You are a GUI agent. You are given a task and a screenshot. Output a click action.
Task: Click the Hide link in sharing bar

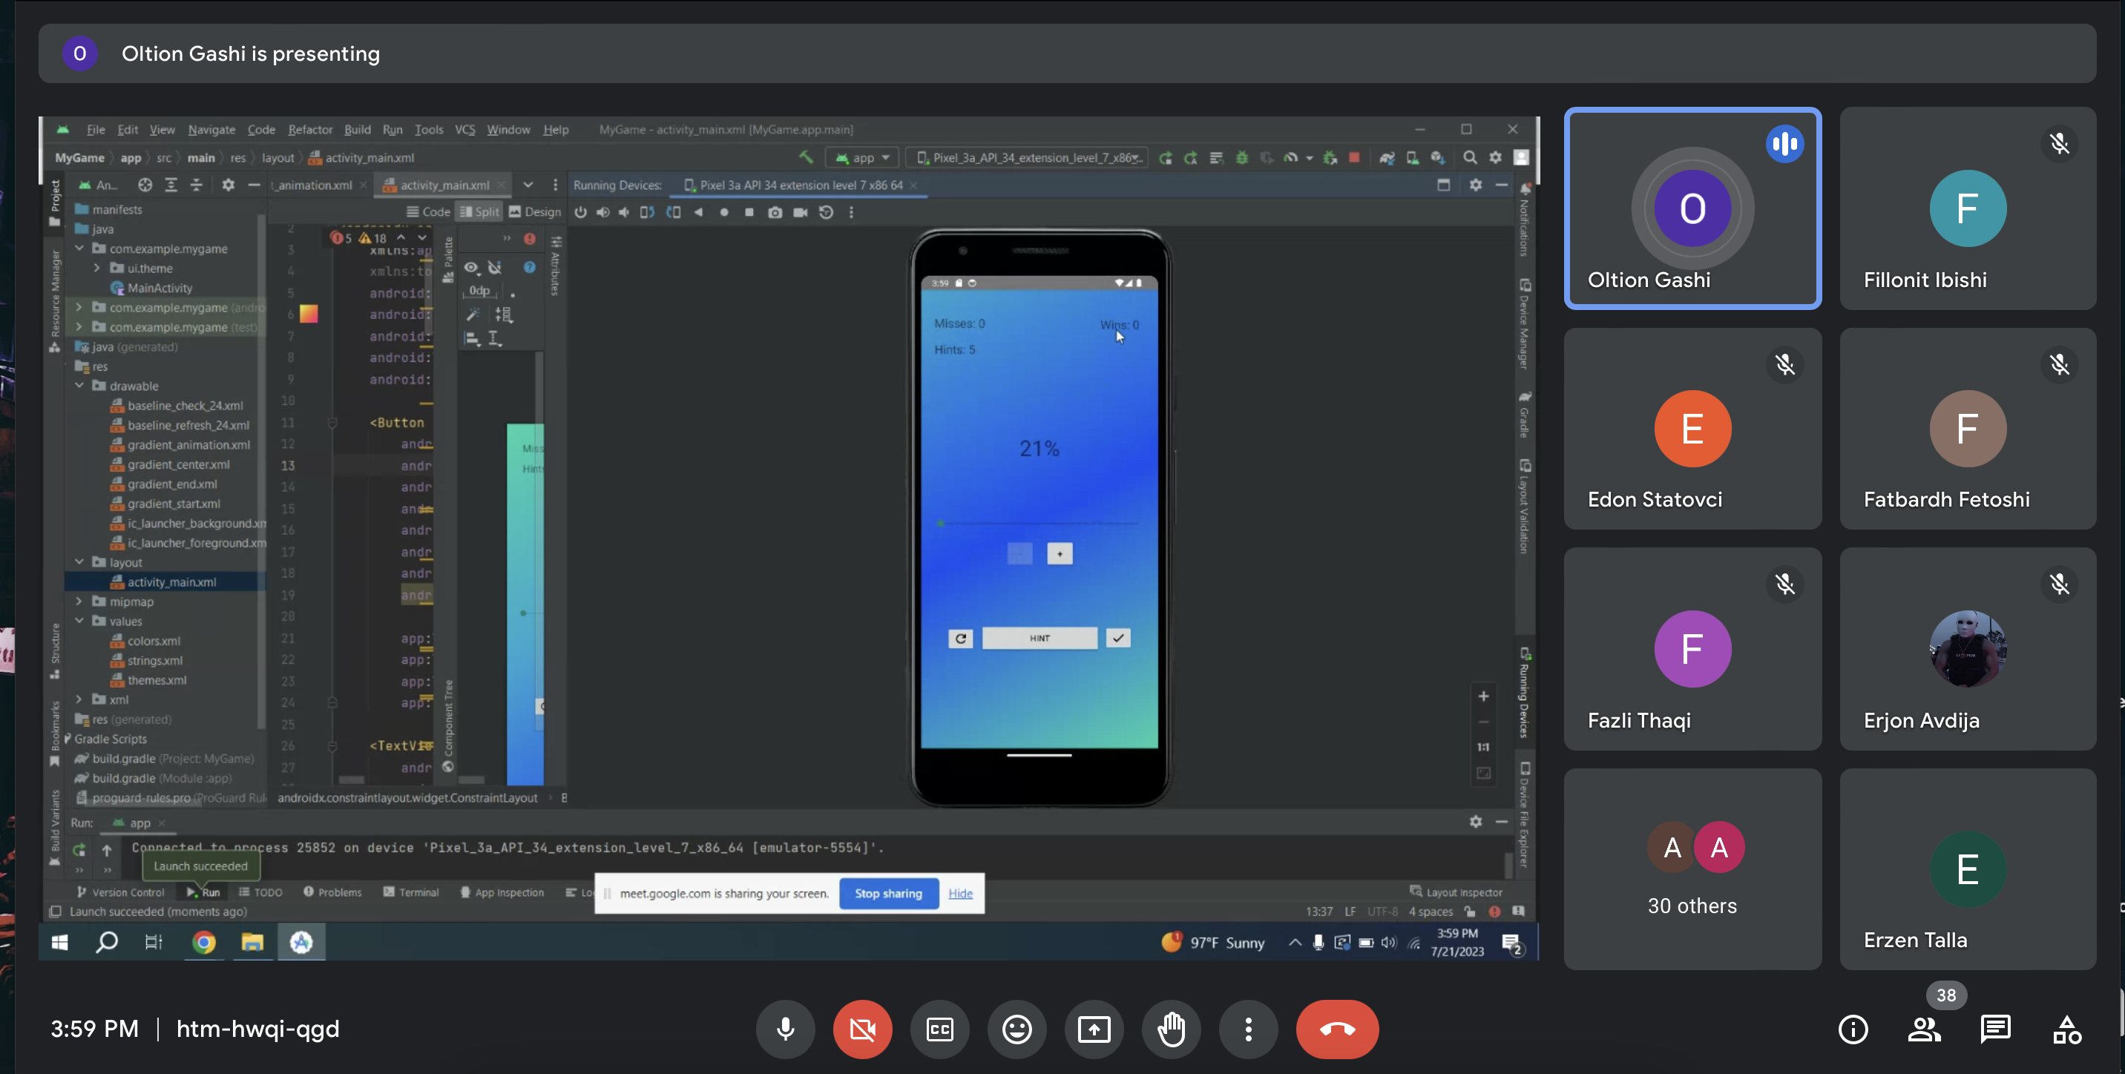(x=960, y=893)
